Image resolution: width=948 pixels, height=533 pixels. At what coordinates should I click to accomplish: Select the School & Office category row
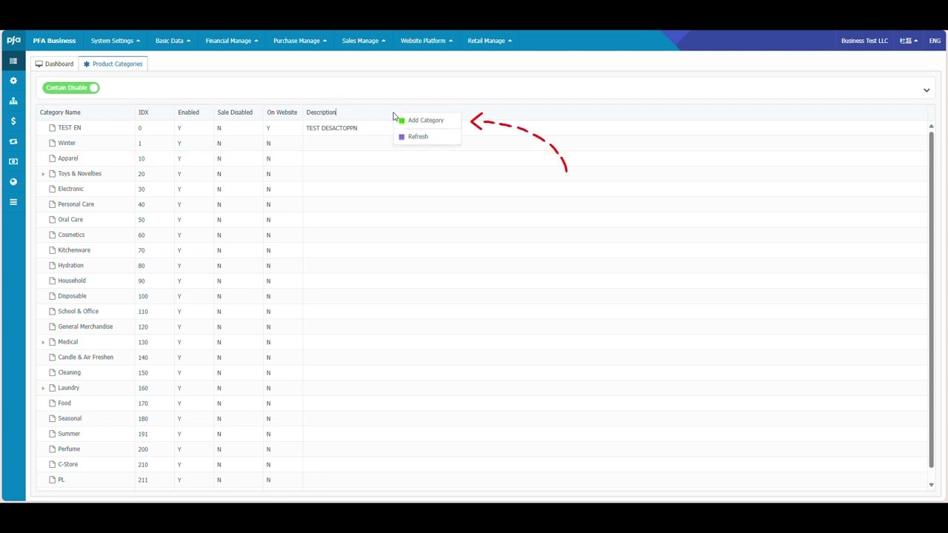click(x=482, y=312)
